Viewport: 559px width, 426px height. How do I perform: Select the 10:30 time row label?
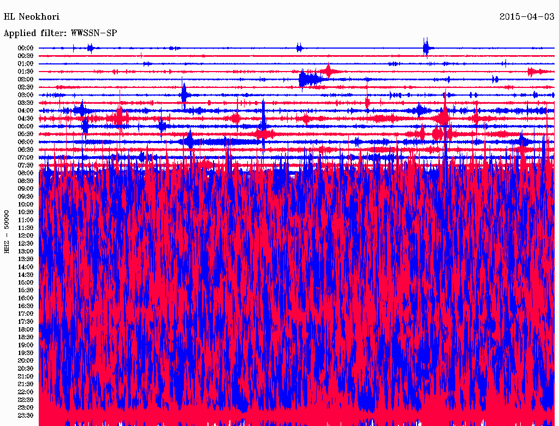[26, 212]
